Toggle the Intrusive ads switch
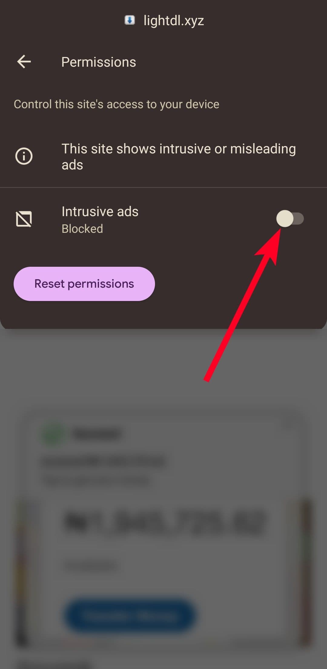Viewport: 327px width, 669px height. point(290,219)
